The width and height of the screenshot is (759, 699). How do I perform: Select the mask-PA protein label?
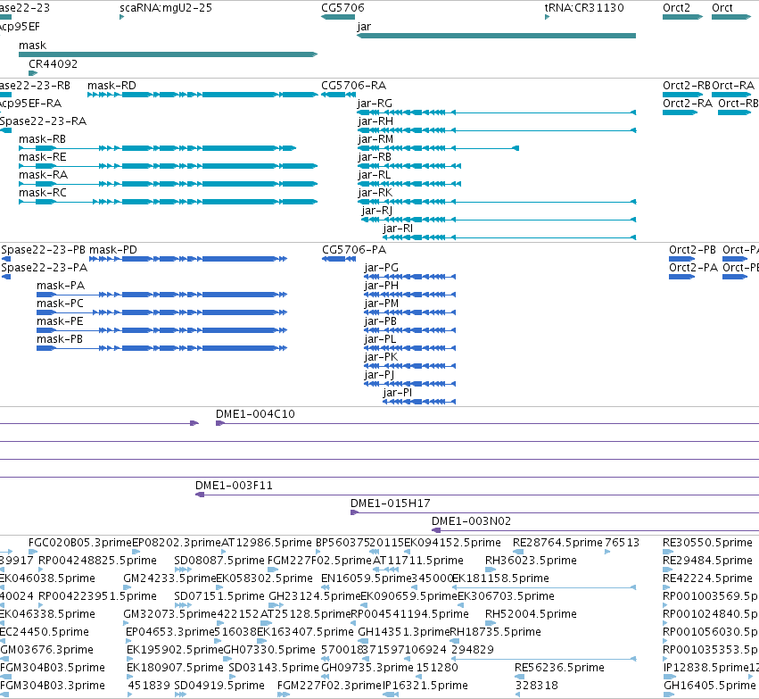(61, 286)
